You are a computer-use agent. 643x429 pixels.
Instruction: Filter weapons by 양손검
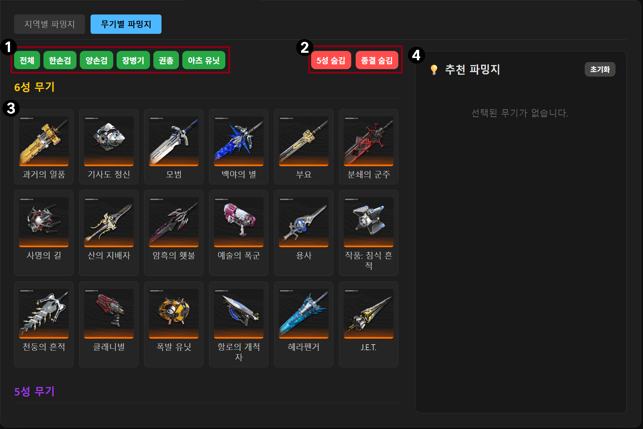97,60
